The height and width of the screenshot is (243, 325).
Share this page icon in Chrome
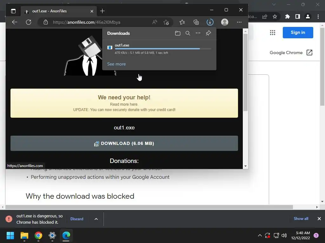265,16
